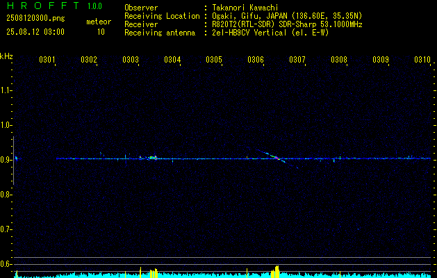Click the yellow detection bars before 0304
This screenshot has height=278, width=437.
[154, 273]
